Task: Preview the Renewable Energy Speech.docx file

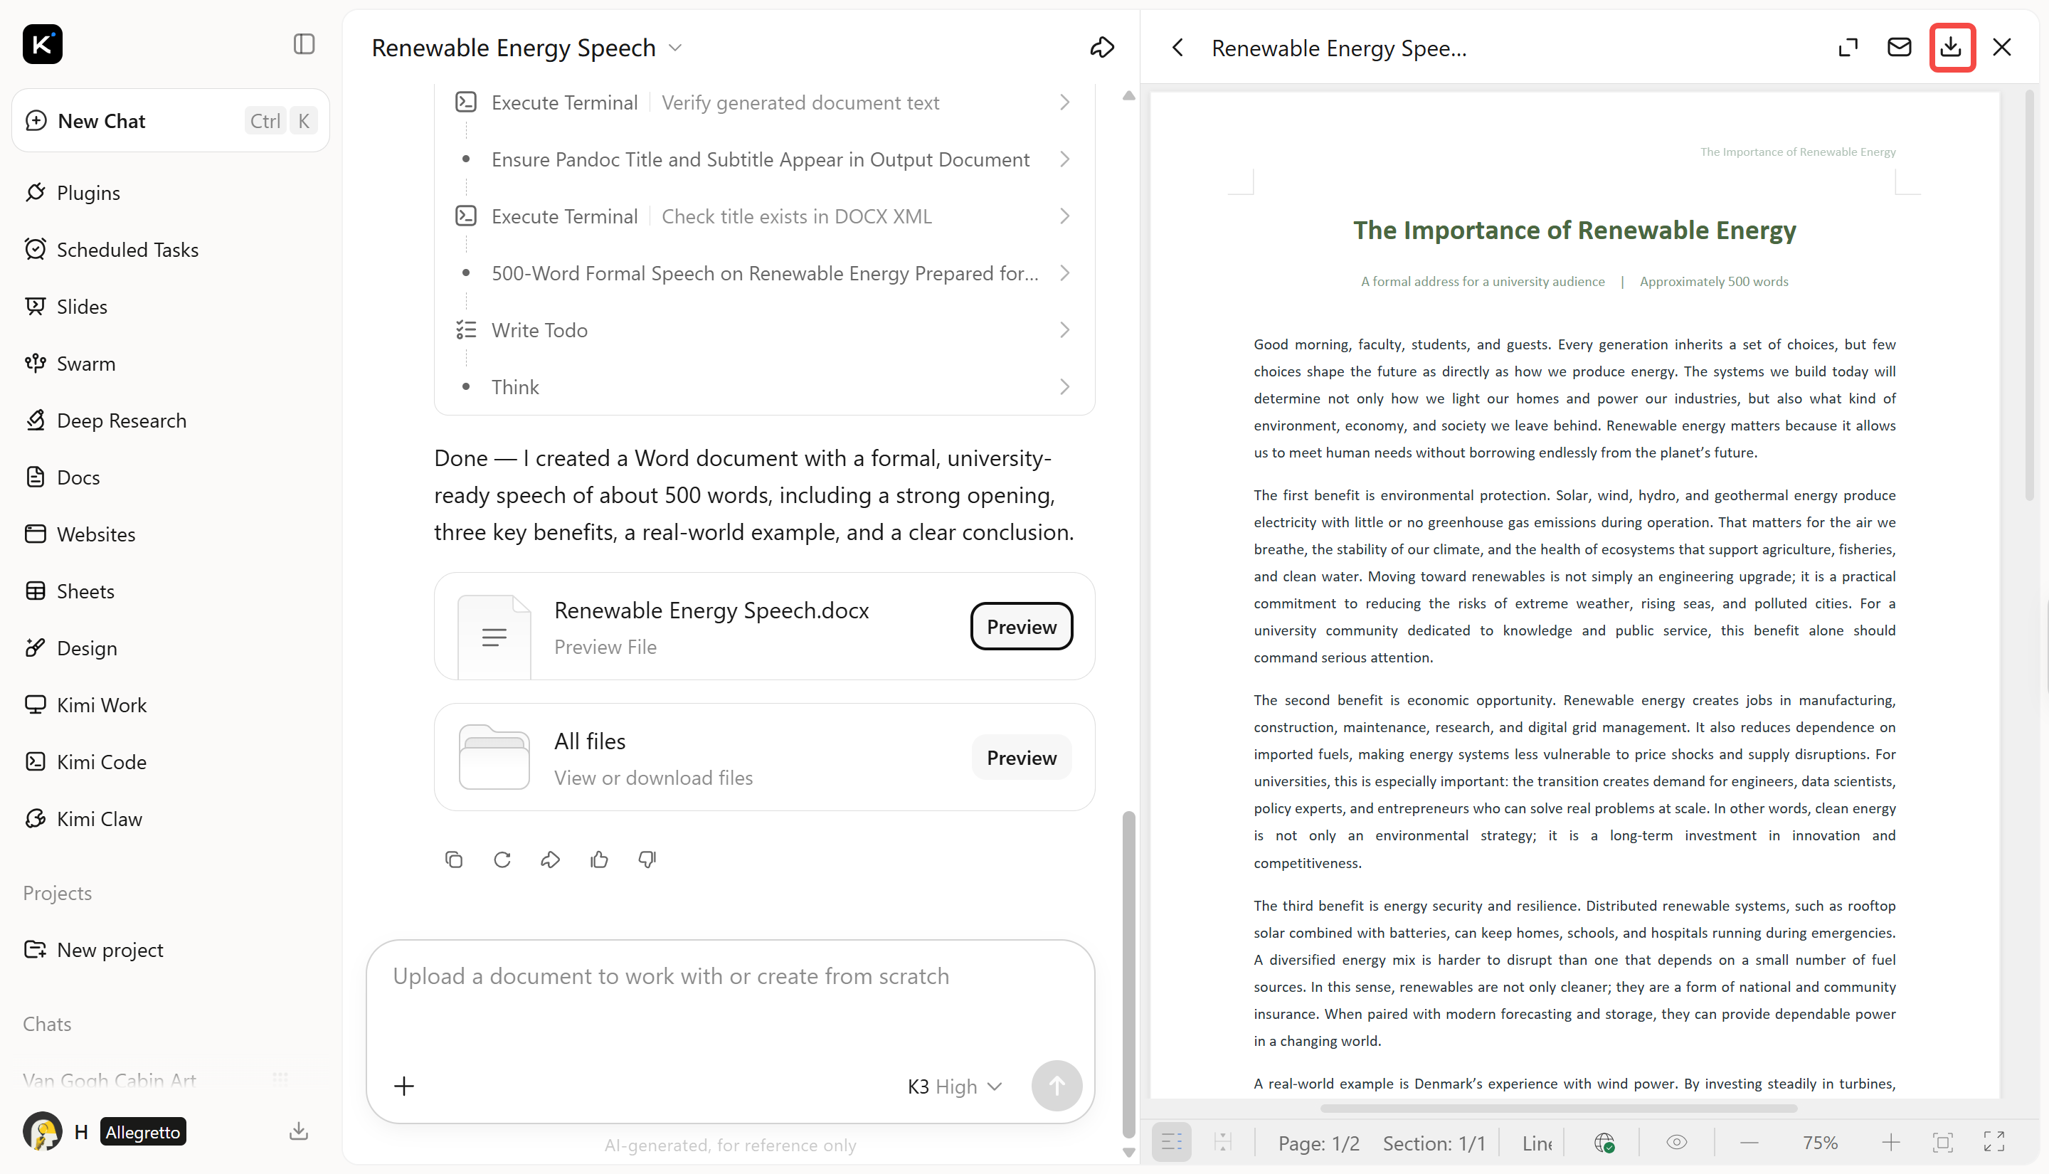Action: point(1021,627)
